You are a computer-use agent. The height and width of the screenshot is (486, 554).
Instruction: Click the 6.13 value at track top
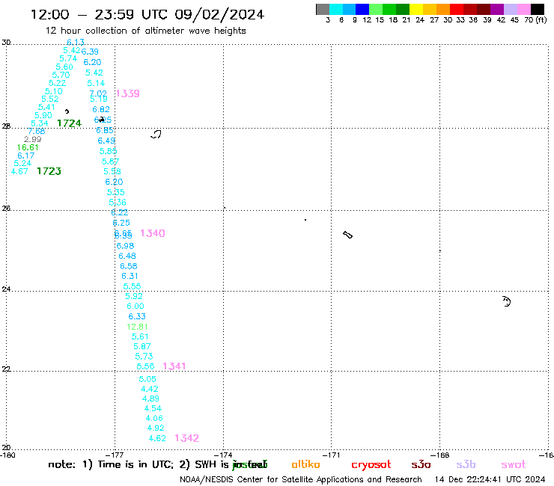click(76, 43)
